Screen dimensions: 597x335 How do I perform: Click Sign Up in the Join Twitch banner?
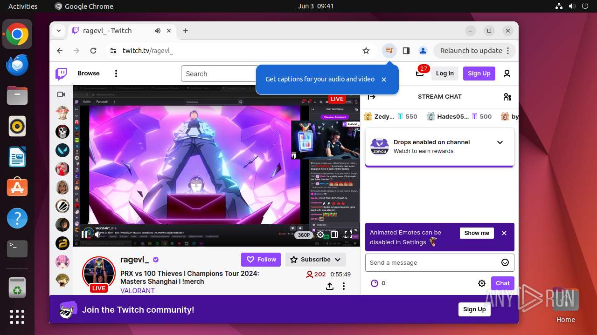click(x=474, y=309)
